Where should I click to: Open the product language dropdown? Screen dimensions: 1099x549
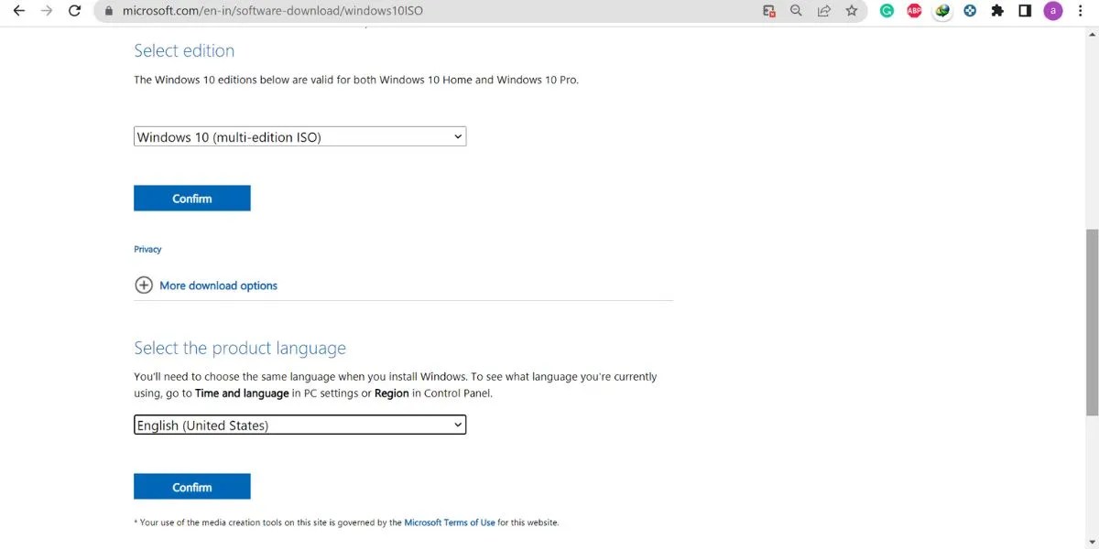coord(299,425)
